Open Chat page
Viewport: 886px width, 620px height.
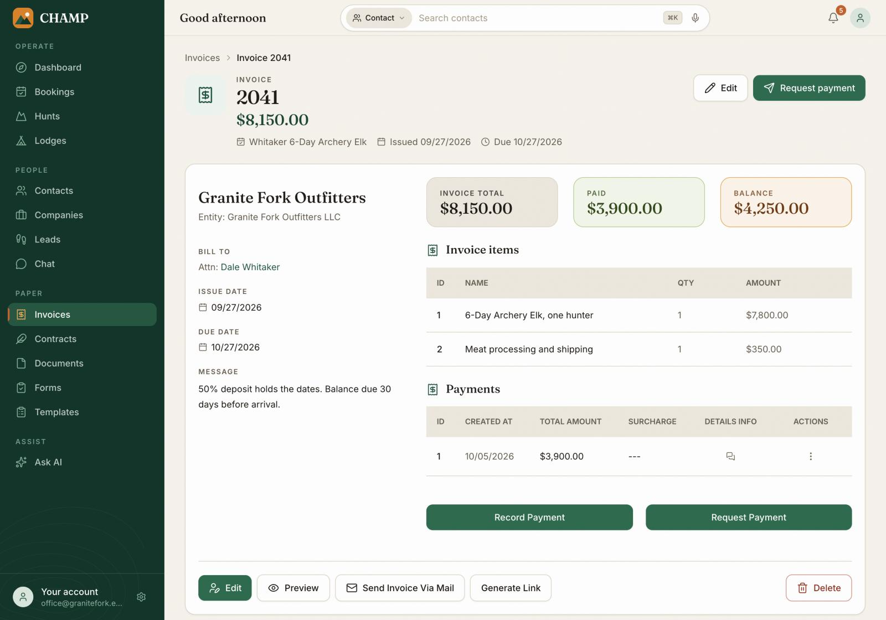pos(82,263)
